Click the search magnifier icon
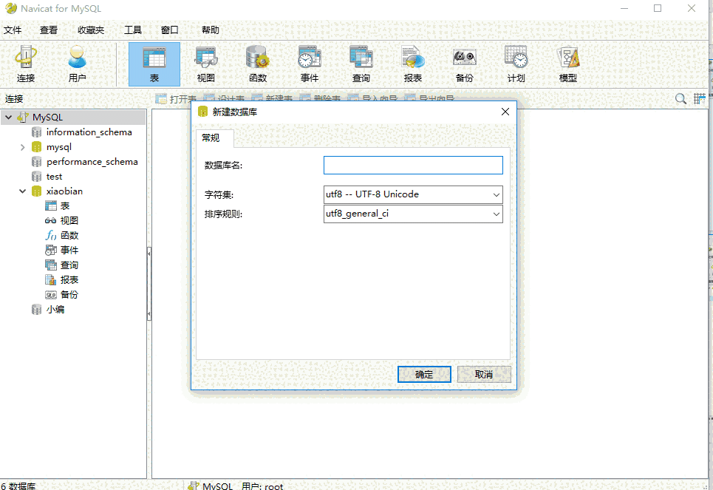The width and height of the screenshot is (713, 490). [680, 98]
